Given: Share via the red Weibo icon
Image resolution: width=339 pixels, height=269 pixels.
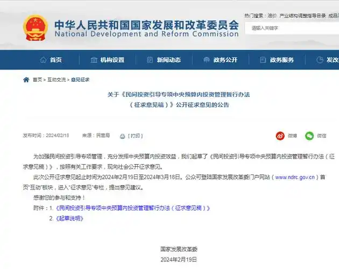Looking at the screenshot, I should [280, 136].
